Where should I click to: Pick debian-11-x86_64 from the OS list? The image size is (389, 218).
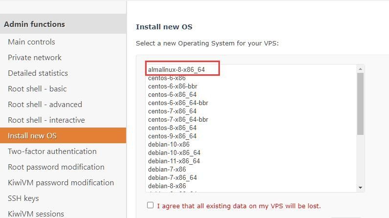(x=174, y=161)
